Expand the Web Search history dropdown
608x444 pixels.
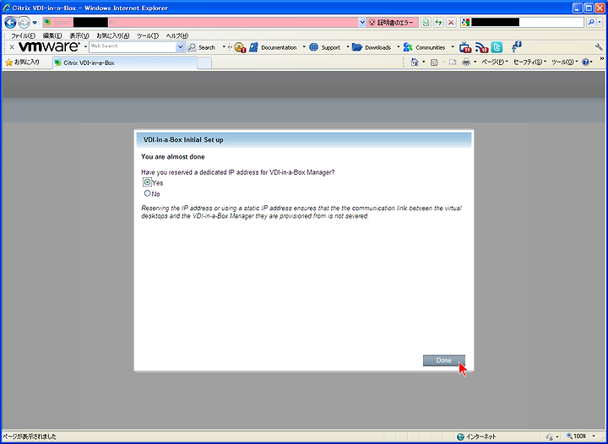181,47
